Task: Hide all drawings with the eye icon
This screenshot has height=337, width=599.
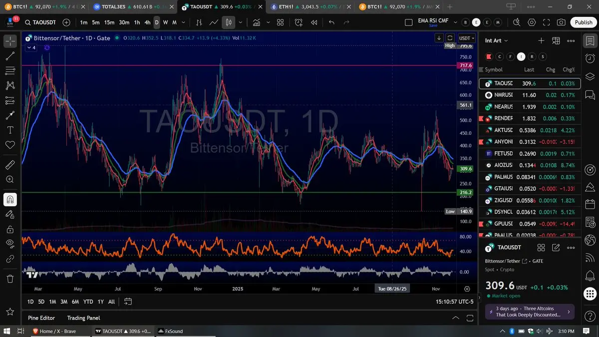Action: click(x=10, y=244)
